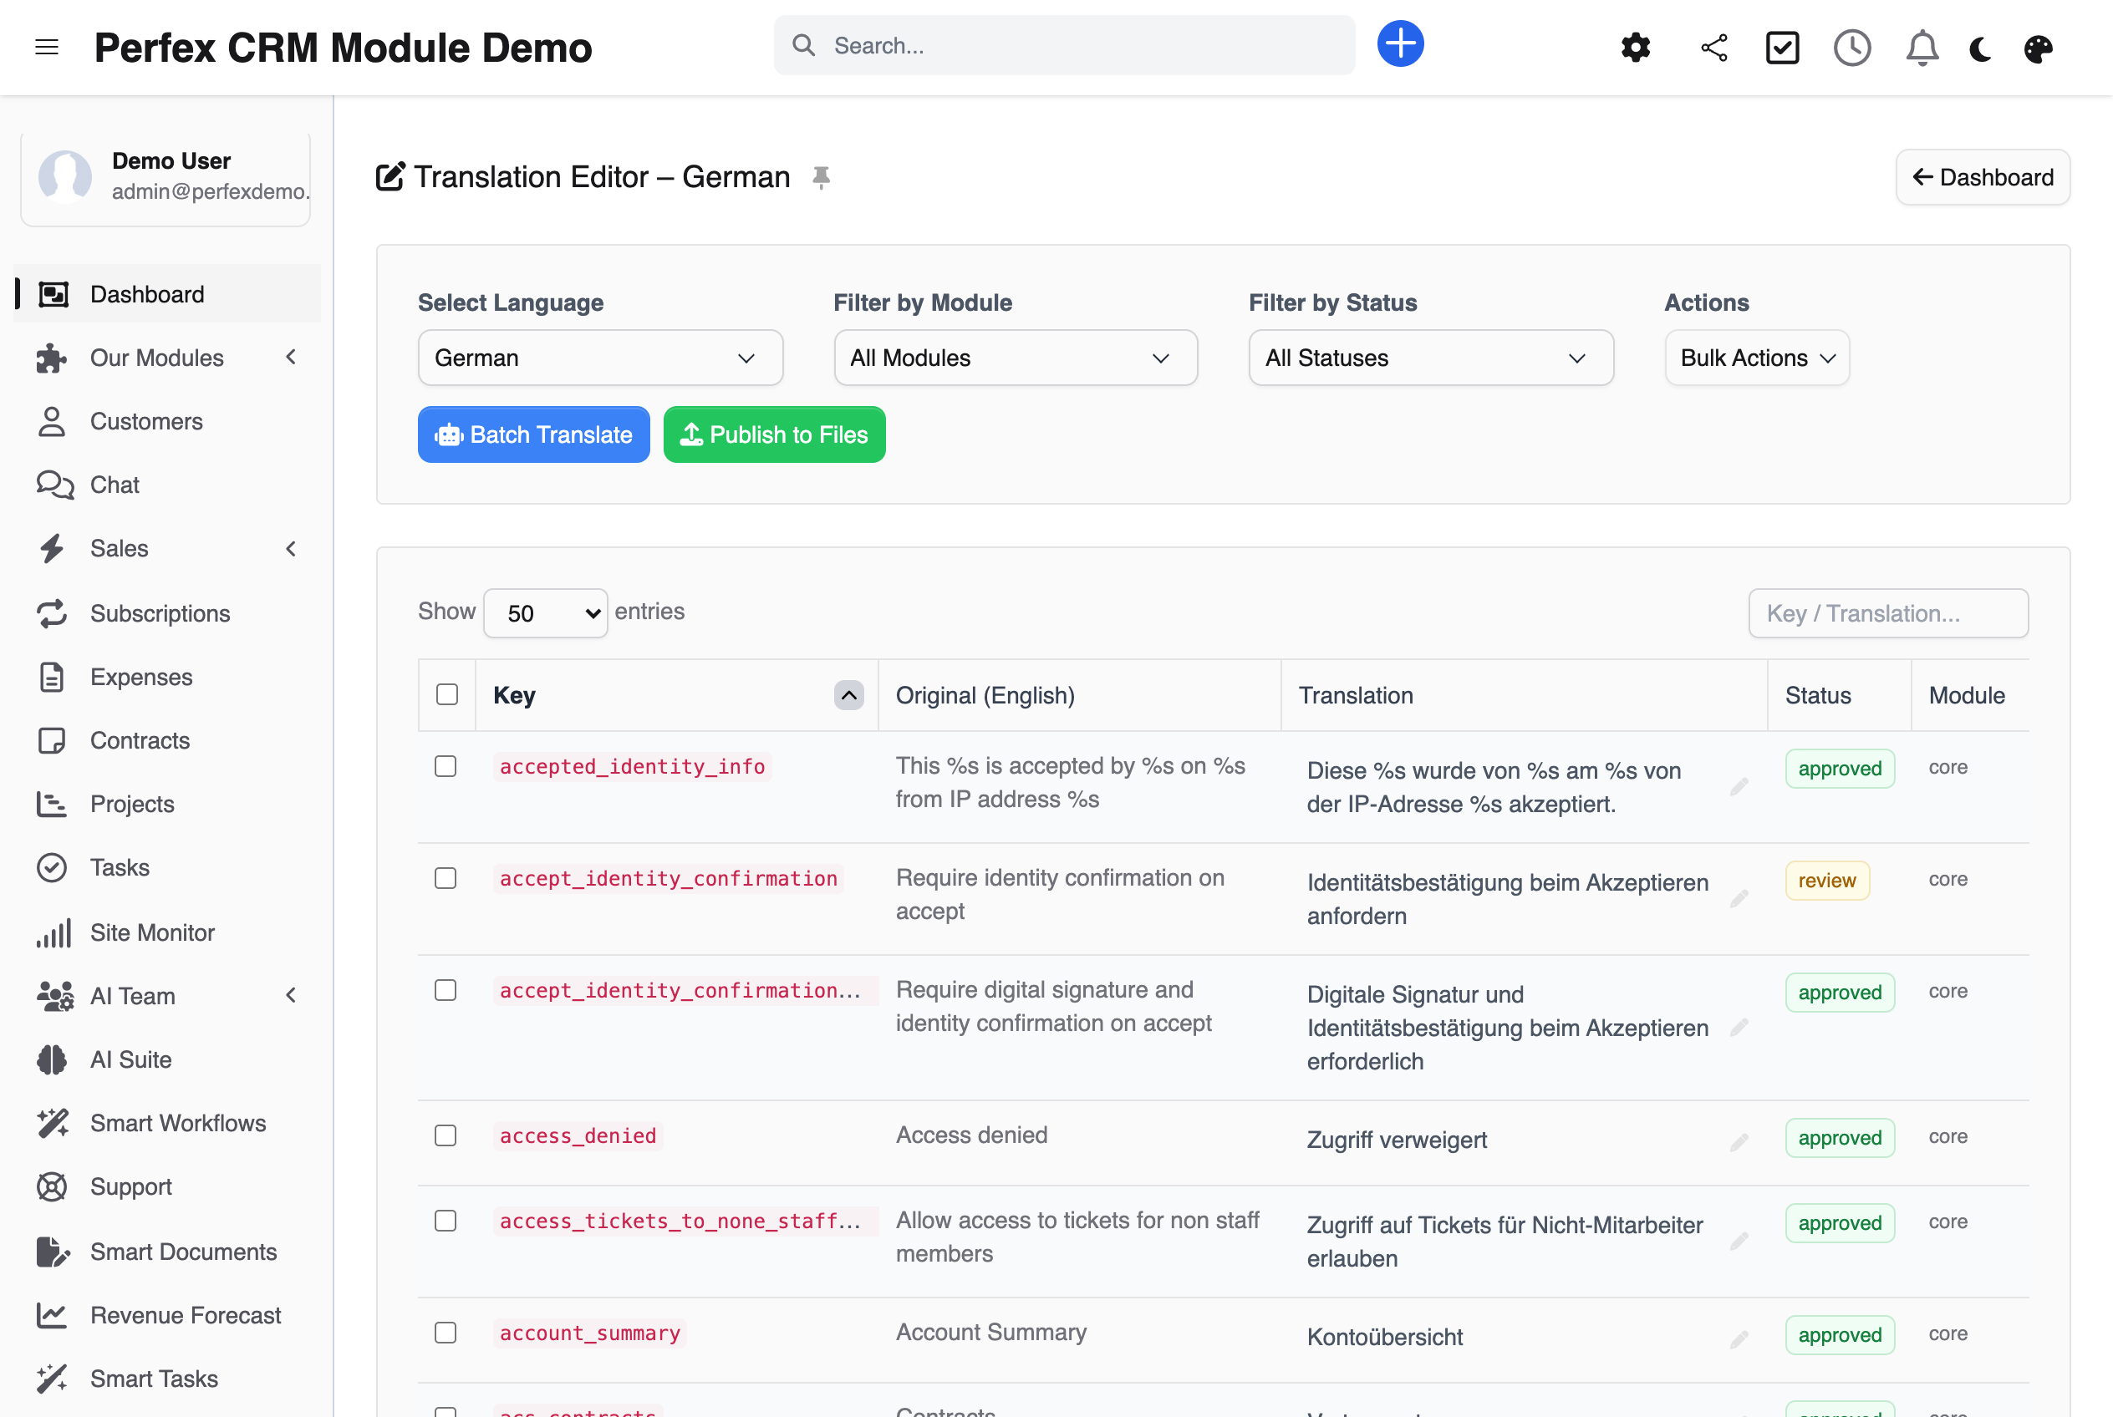Open the Select Language German dropdown
Viewport: 2113px width, 1417px height.
pyautogui.click(x=600, y=358)
